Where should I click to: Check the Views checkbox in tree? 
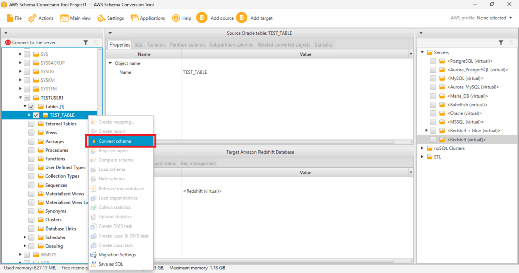point(32,132)
